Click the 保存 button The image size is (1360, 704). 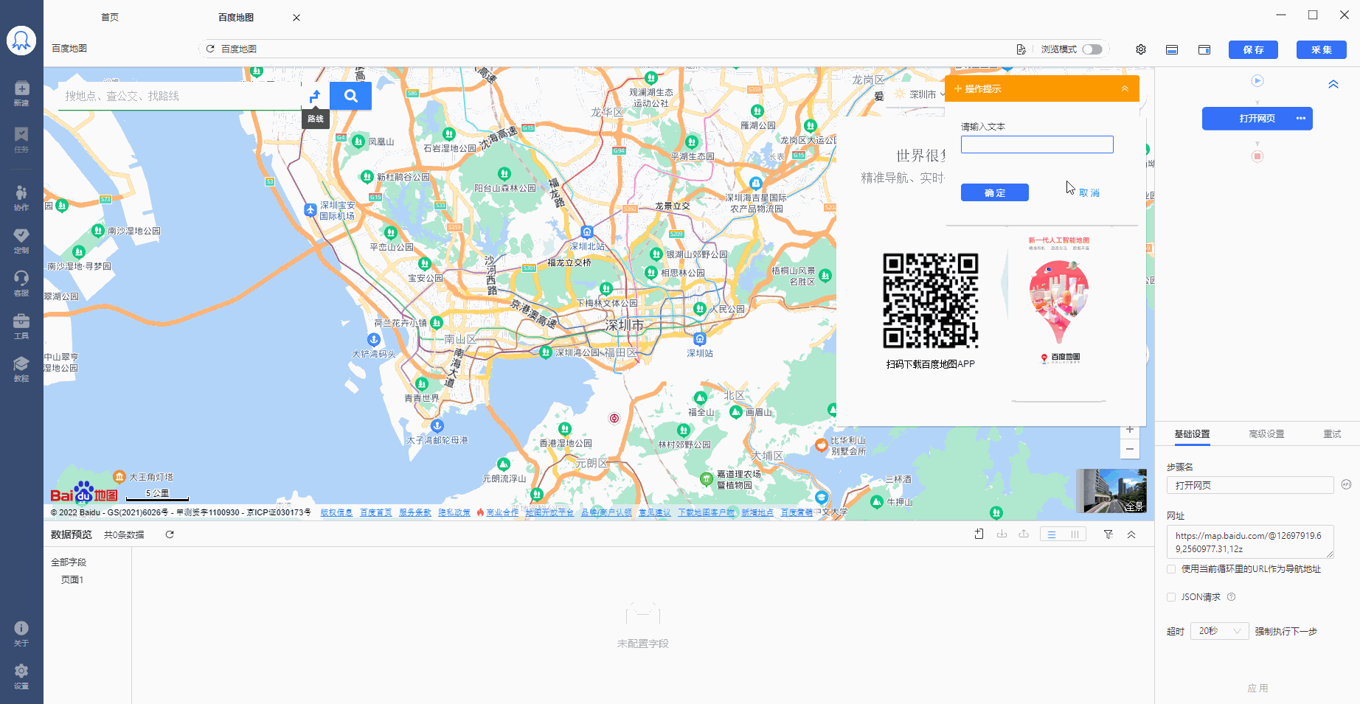tap(1253, 49)
